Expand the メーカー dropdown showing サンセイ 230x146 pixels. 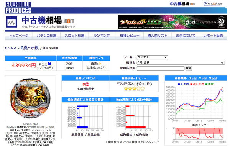[x=152, y=57]
